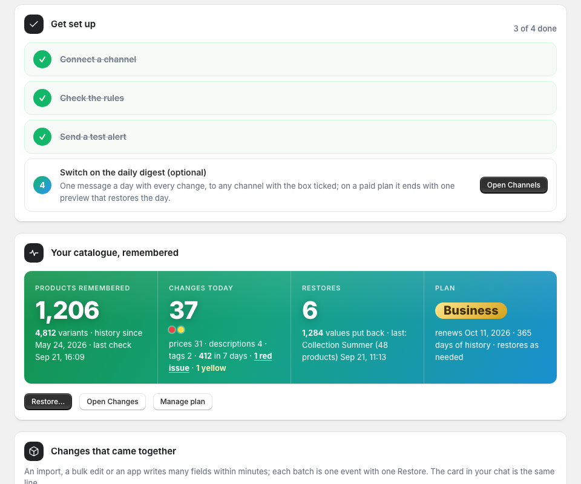Click "Switch on the daily digest (optional)" title
This screenshot has height=484, width=581.
pyautogui.click(x=133, y=172)
